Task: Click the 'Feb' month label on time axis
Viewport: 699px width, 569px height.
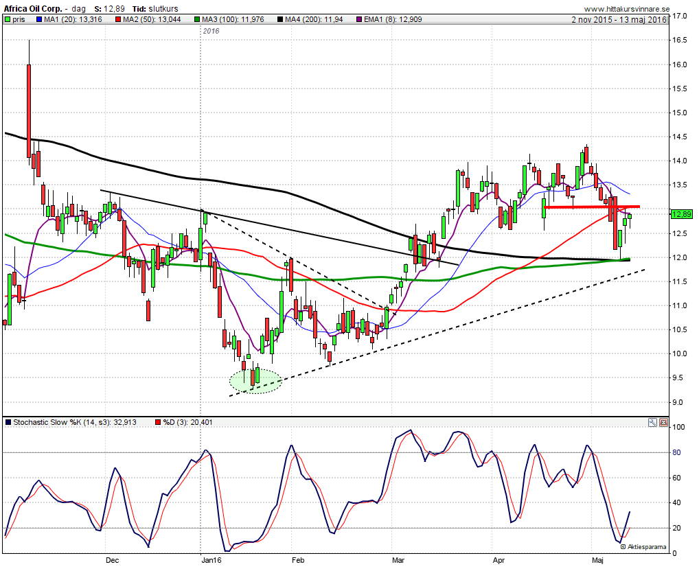Action: click(x=298, y=561)
